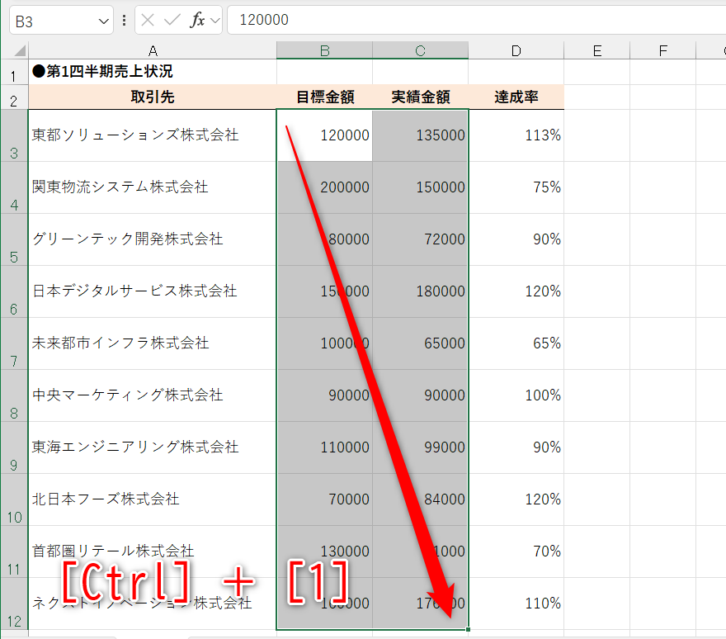Click cell グリーンテック開発株式会社
The image size is (726, 639).
pyautogui.click(x=153, y=239)
